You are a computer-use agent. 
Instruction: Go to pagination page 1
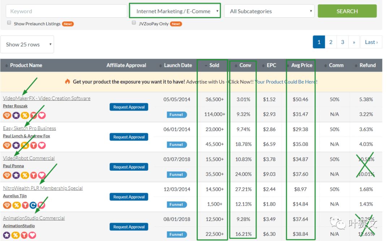tap(319, 42)
